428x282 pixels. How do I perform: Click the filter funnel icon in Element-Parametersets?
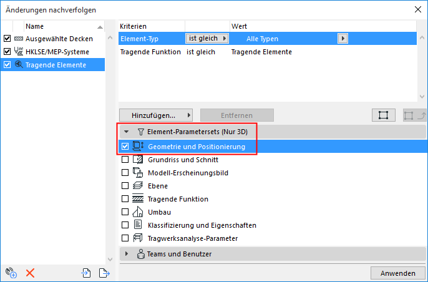coord(140,132)
